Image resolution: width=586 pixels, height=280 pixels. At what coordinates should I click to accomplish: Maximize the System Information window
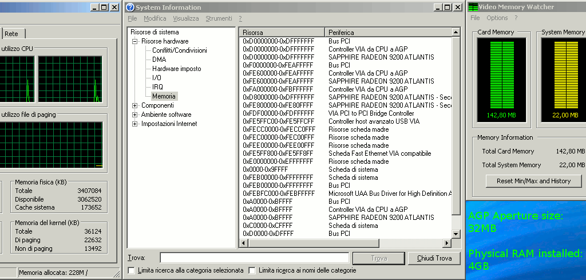448,7
